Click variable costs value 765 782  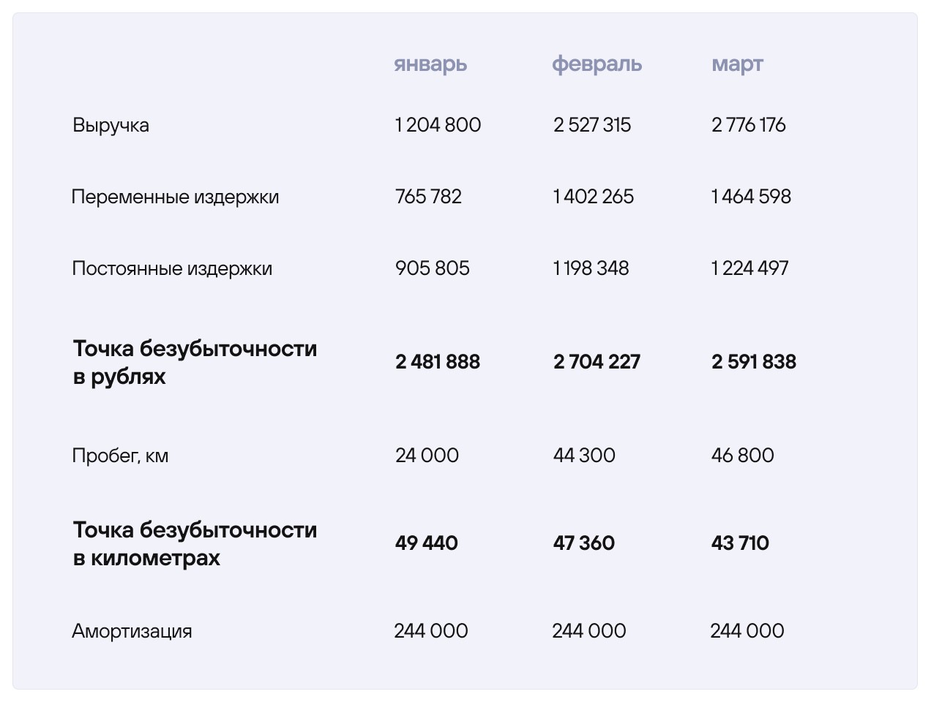[x=428, y=197]
